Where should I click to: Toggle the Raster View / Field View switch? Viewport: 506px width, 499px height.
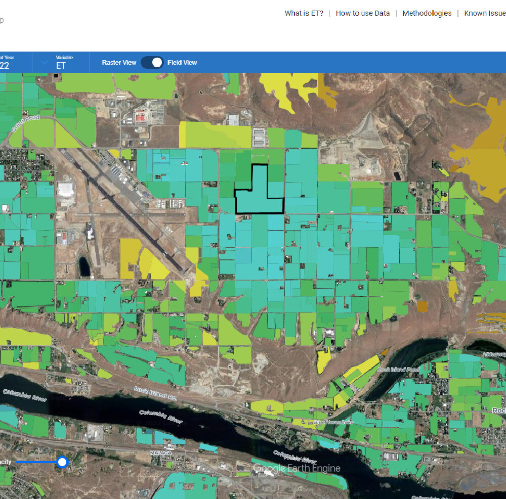(x=152, y=62)
